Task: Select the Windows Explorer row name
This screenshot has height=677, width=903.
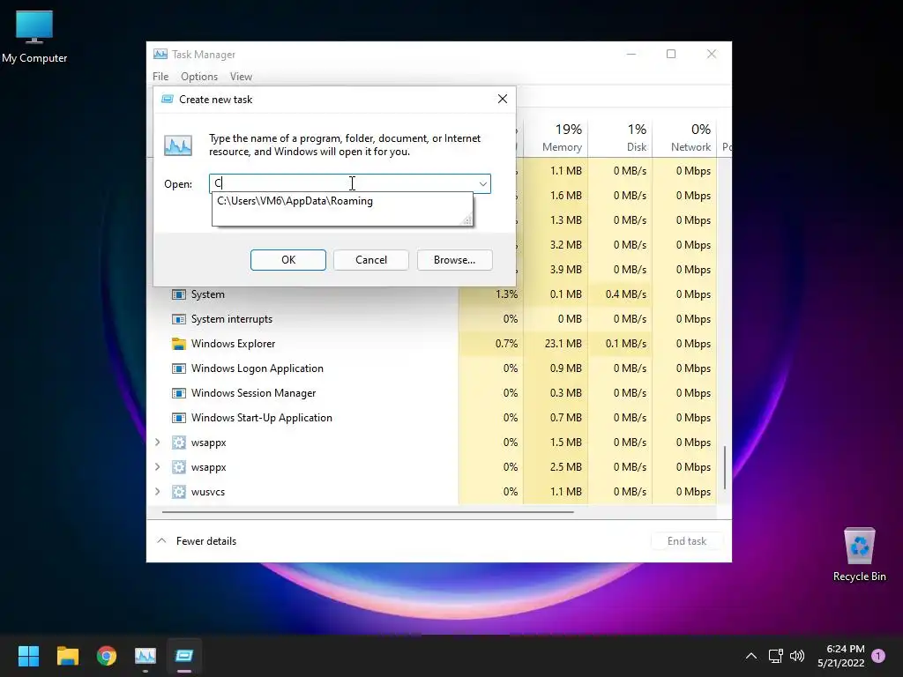Action: (x=233, y=344)
